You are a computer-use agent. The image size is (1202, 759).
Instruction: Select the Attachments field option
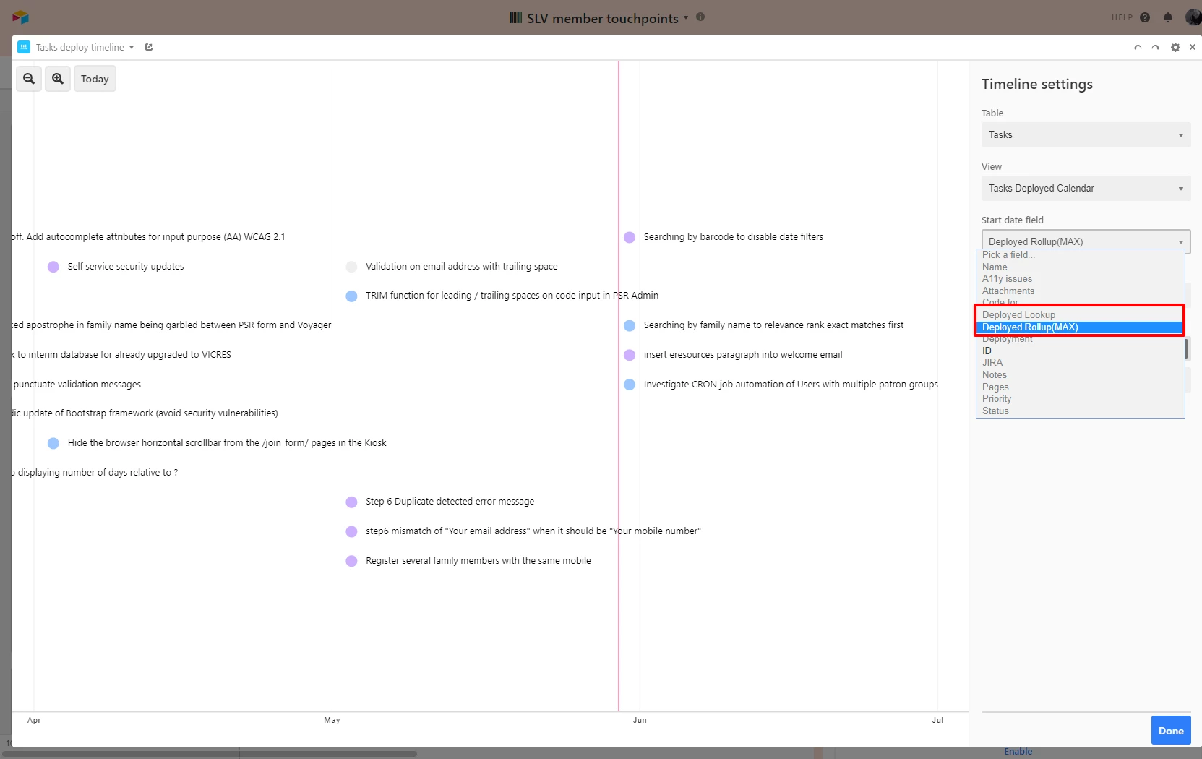click(x=1080, y=291)
